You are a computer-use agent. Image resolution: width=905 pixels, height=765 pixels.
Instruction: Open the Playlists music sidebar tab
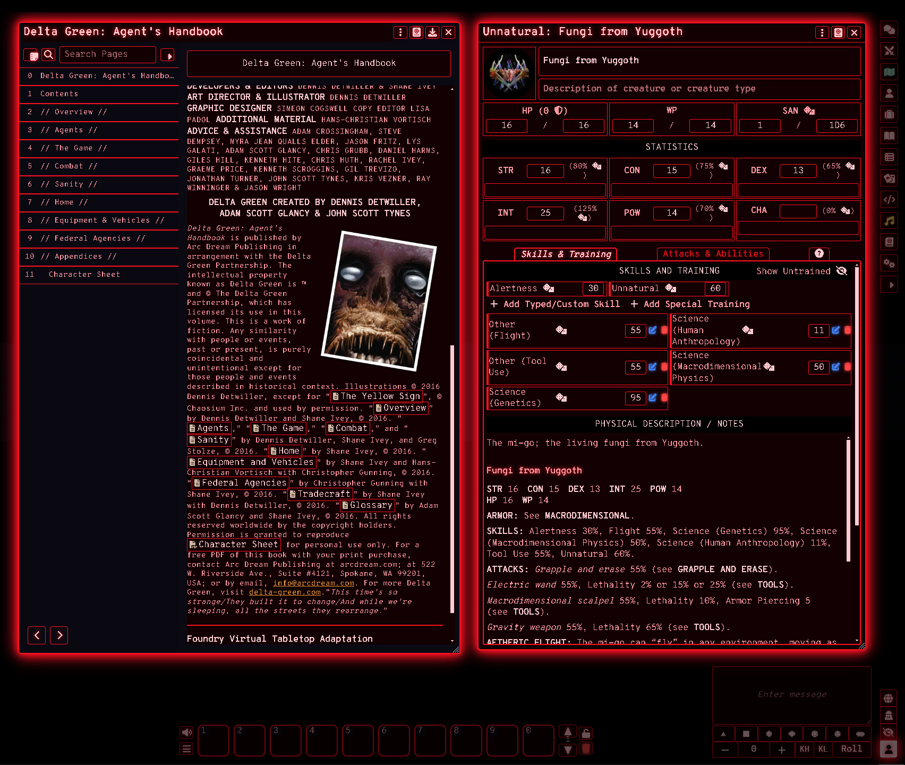[x=889, y=220]
